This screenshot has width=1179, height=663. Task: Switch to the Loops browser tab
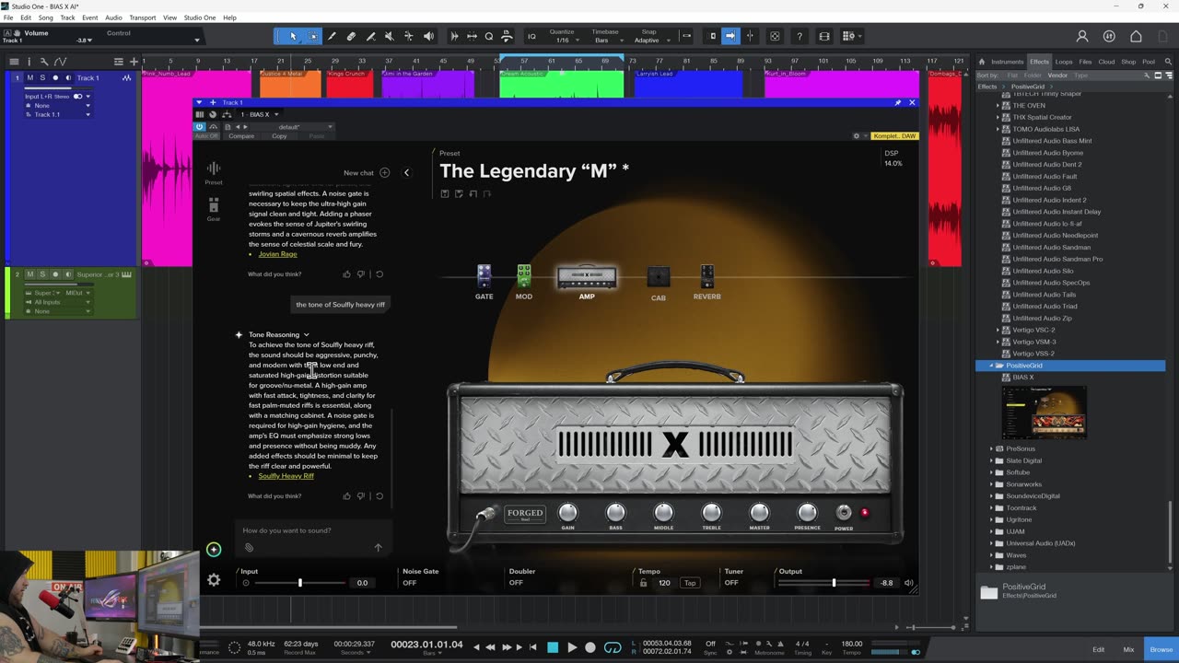point(1064,62)
